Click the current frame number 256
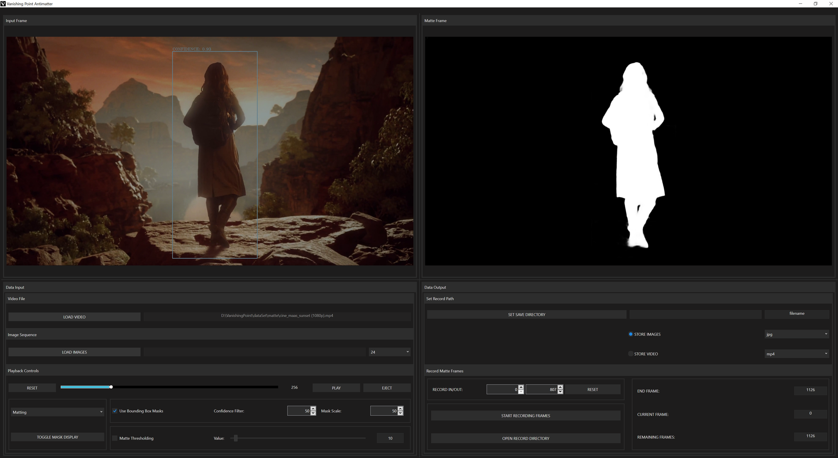 [x=294, y=387]
